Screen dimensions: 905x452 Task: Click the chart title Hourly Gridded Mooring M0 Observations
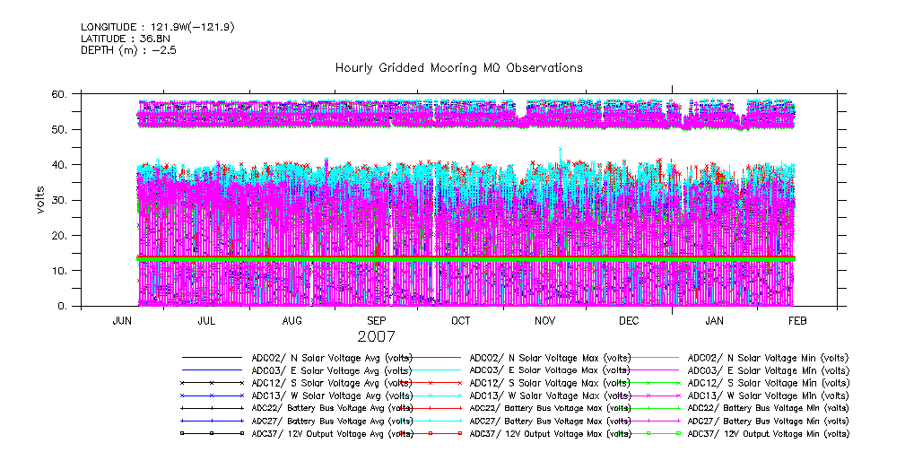(x=458, y=68)
